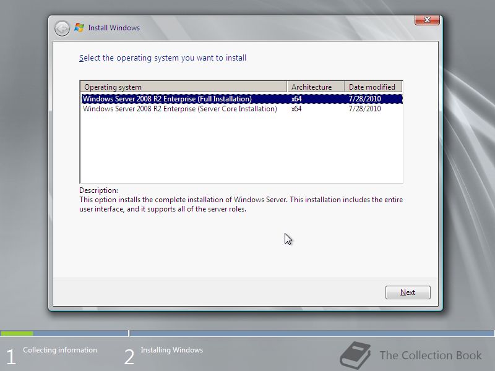Click the heading Select the operating system
The image size is (495, 371).
[163, 58]
